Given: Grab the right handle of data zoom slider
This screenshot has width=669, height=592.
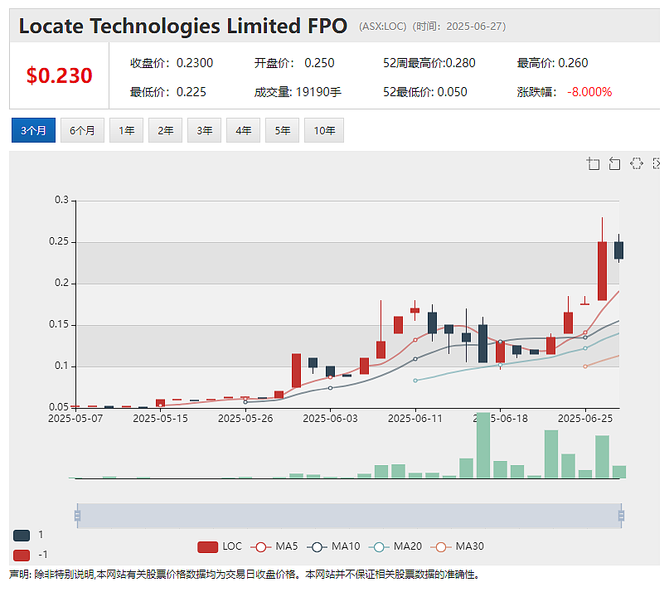Looking at the screenshot, I should (x=621, y=516).
